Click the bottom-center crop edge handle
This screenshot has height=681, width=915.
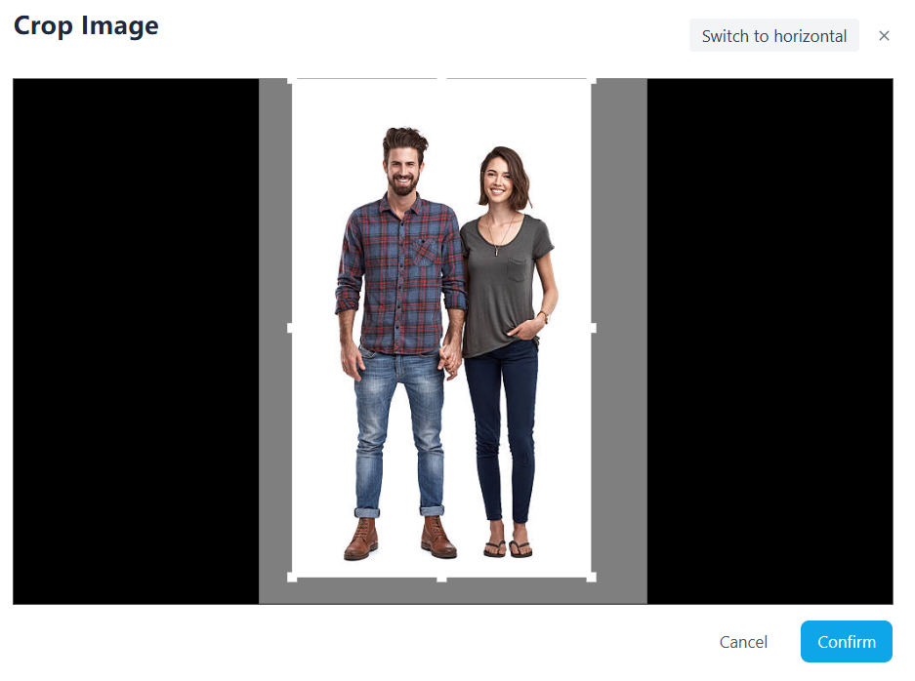coord(441,579)
